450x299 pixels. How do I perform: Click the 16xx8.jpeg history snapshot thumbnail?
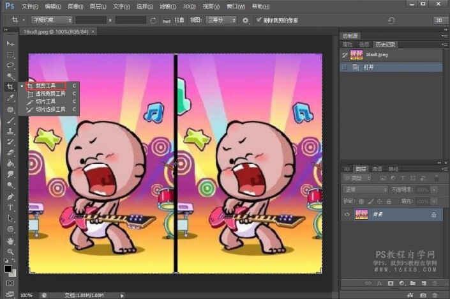click(356, 56)
